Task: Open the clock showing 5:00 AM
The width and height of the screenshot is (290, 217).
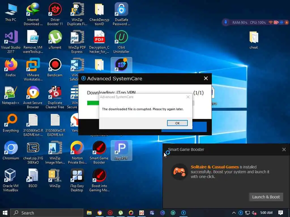Action: click(x=266, y=213)
